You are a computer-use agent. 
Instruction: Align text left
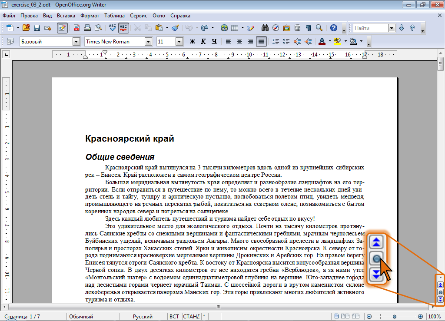229,41
